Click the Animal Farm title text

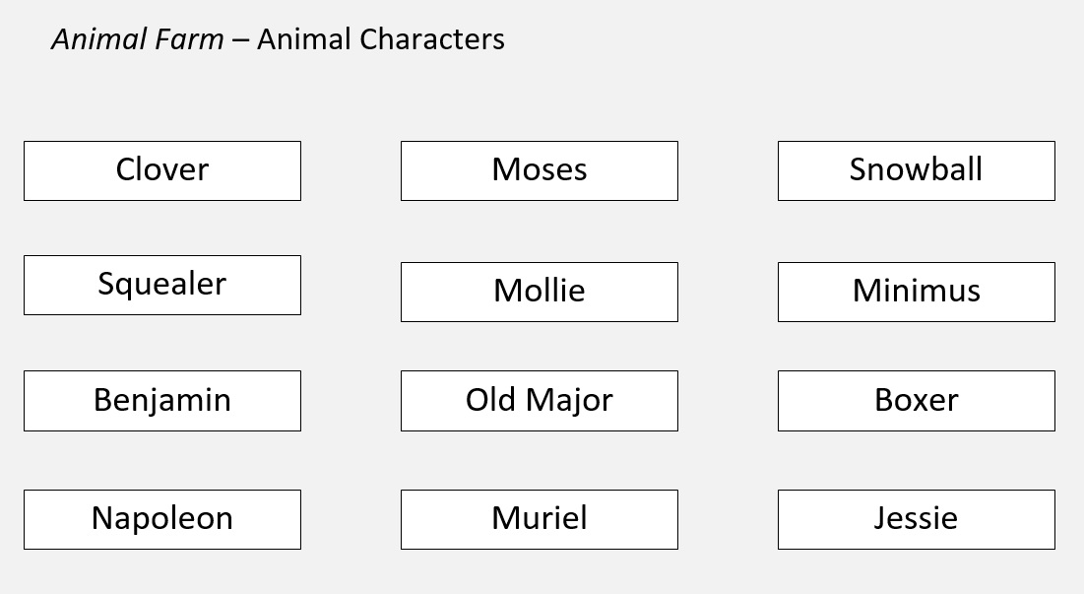[278, 39]
